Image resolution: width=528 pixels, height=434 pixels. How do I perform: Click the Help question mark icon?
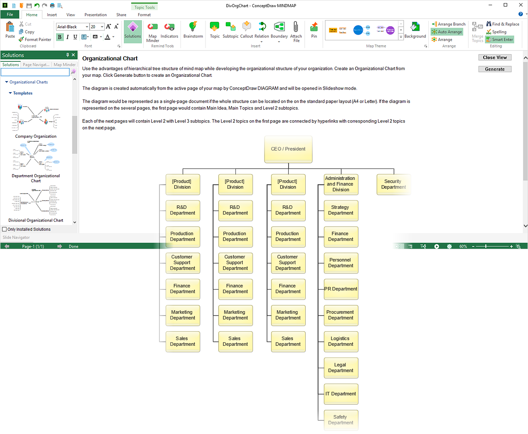[x=520, y=14]
